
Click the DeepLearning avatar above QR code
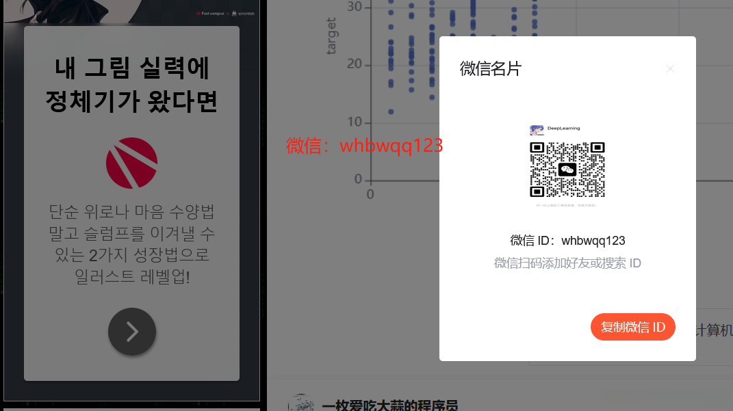click(x=536, y=129)
